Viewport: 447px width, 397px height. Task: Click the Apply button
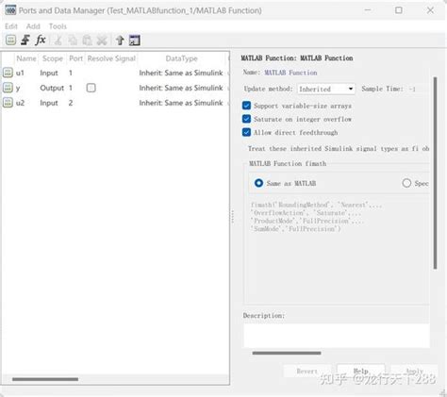click(x=414, y=372)
